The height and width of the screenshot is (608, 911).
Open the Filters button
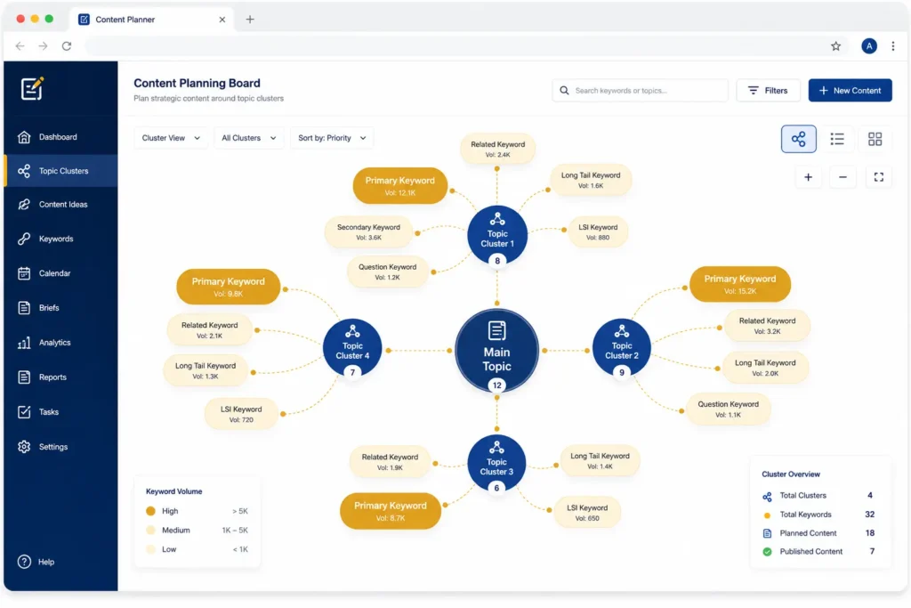click(768, 91)
